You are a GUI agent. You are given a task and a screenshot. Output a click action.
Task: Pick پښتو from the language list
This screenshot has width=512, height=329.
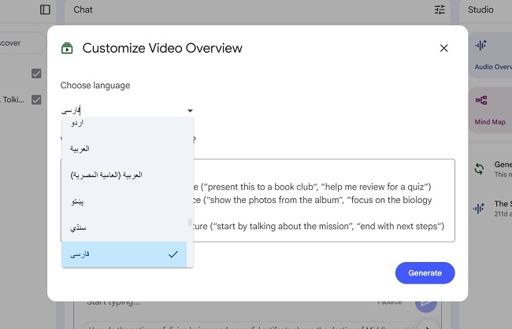coord(77,201)
